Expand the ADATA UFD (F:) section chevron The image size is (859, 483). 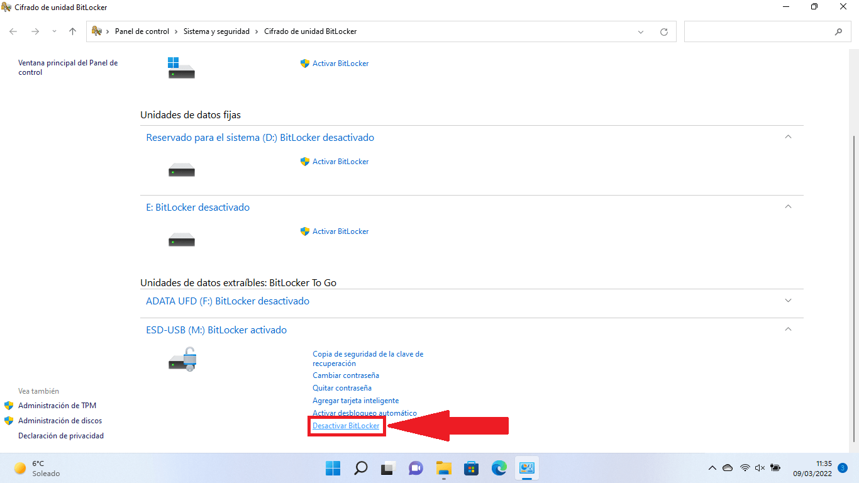(x=788, y=301)
